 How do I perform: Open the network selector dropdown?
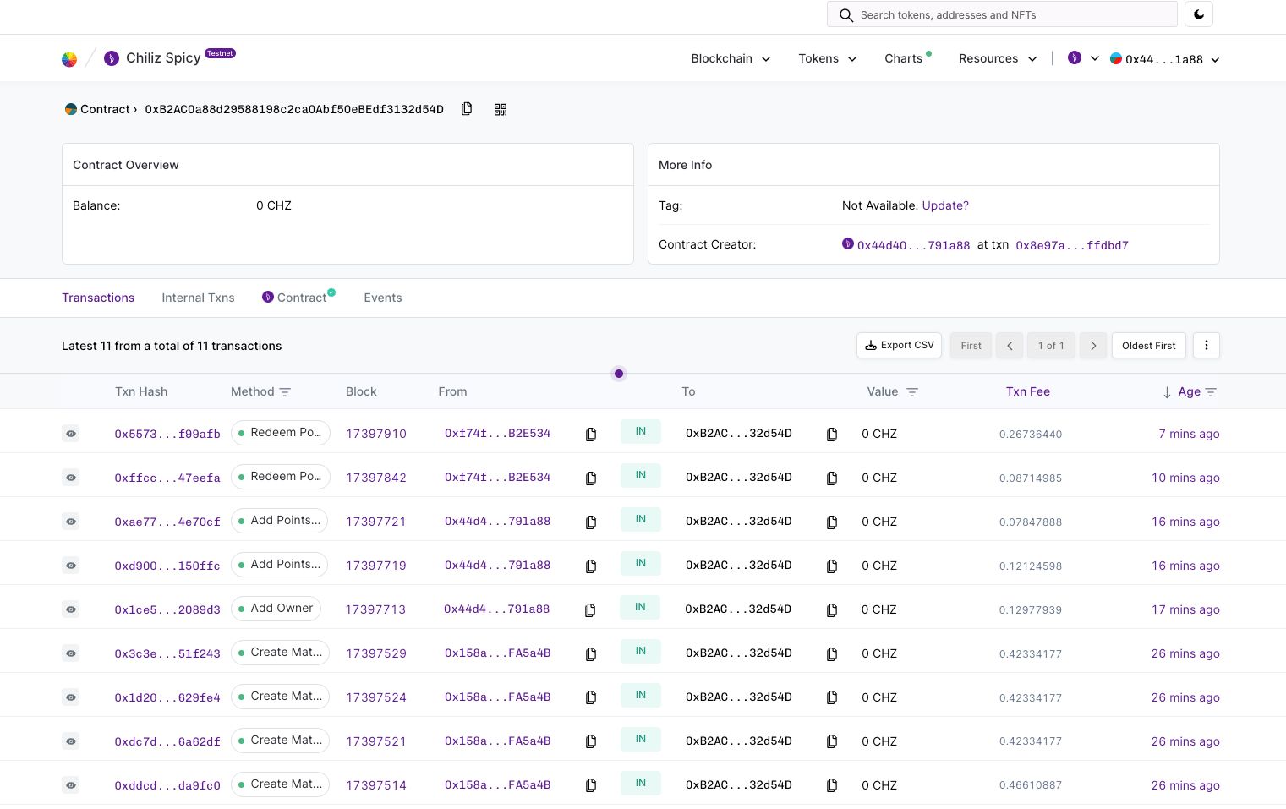[1083, 58]
